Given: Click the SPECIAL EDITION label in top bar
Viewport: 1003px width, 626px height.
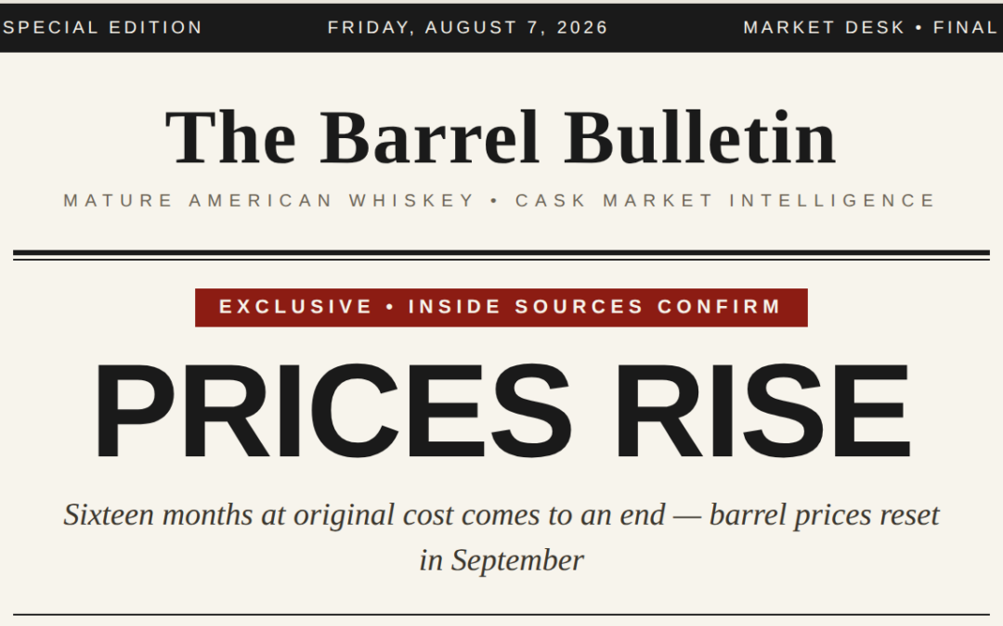Looking at the screenshot, I should [102, 28].
